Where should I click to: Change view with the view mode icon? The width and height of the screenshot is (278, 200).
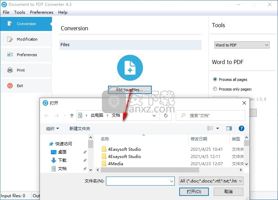pyautogui.click(x=210, y=128)
